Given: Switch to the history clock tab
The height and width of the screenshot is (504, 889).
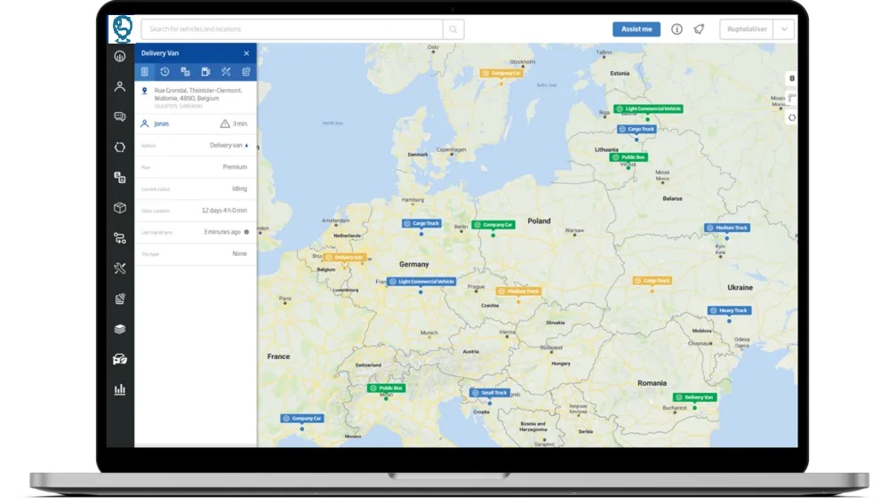Looking at the screenshot, I should click(164, 72).
